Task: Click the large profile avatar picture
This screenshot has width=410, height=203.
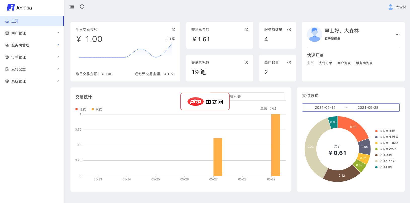Action: pyautogui.click(x=315, y=34)
